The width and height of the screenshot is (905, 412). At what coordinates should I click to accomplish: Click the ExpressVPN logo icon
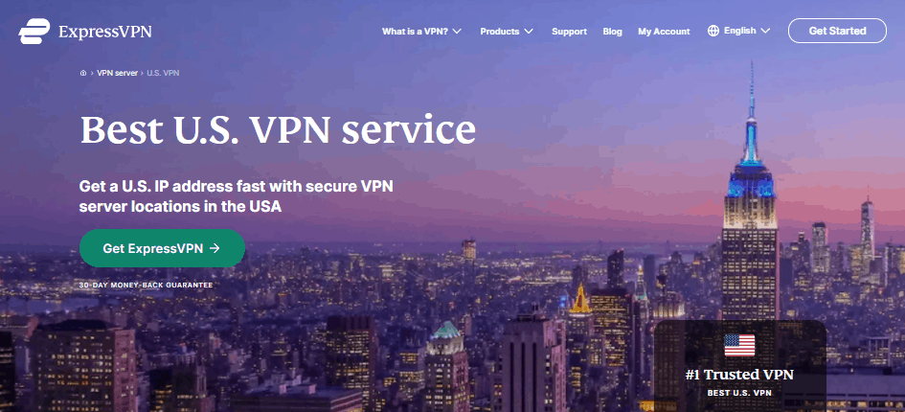(x=34, y=32)
